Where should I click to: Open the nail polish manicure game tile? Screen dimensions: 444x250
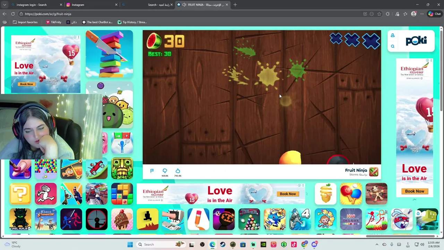[x=20, y=169]
